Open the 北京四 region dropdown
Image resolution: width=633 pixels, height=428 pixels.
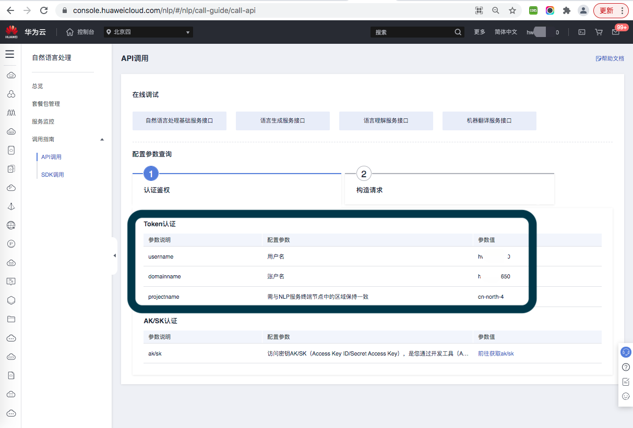[x=148, y=32]
